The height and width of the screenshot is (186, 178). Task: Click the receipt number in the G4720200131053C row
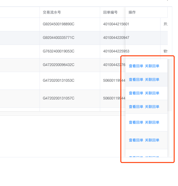(x=114, y=80)
